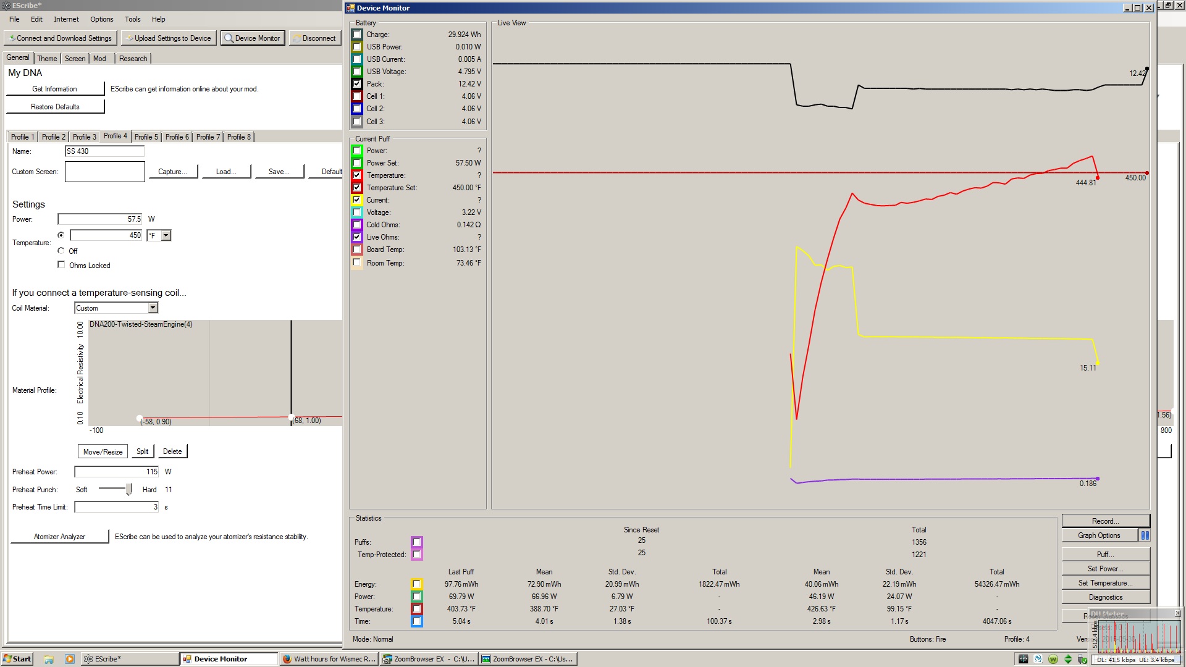Open Firefox Watt hours taskbar item

pyautogui.click(x=329, y=659)
